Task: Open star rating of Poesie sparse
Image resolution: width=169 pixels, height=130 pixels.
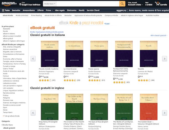Action: tap(95, 80)
